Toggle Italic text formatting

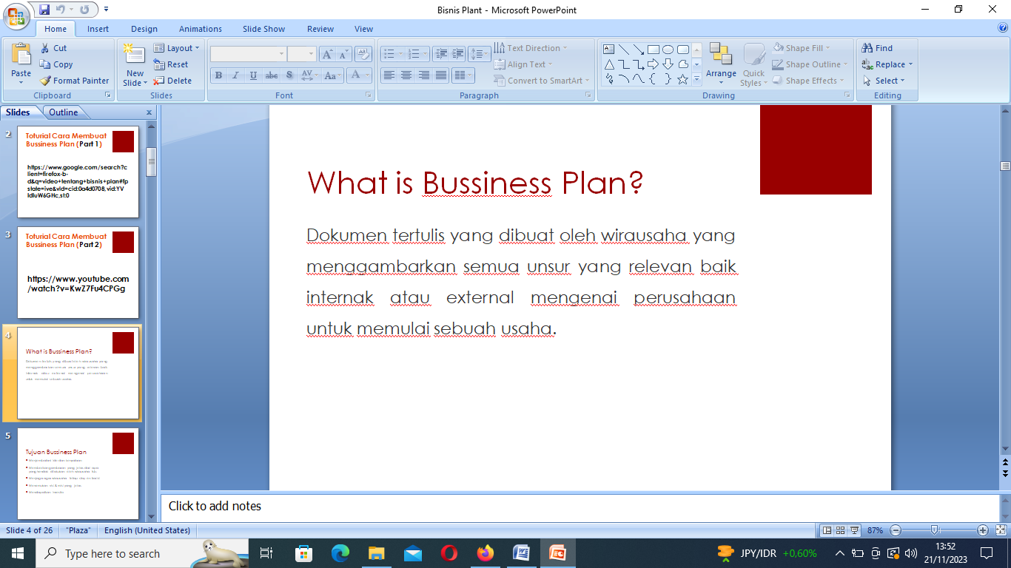pyautogui.click(x=236, y=75)
